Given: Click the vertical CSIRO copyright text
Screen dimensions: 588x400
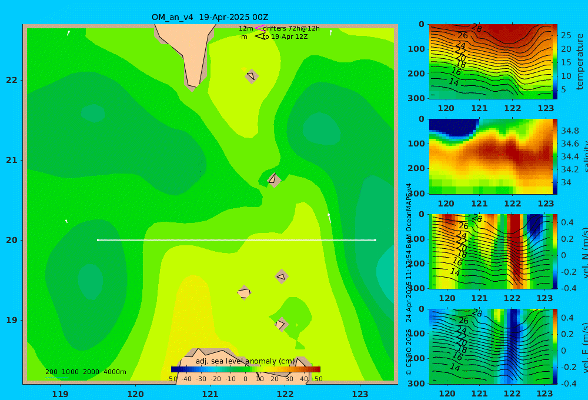Looking at the screenshot, I should click(409, 279).
